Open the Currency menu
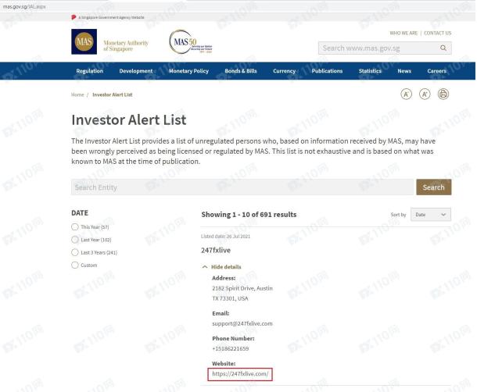477x392 pixels. click(284, 71)
